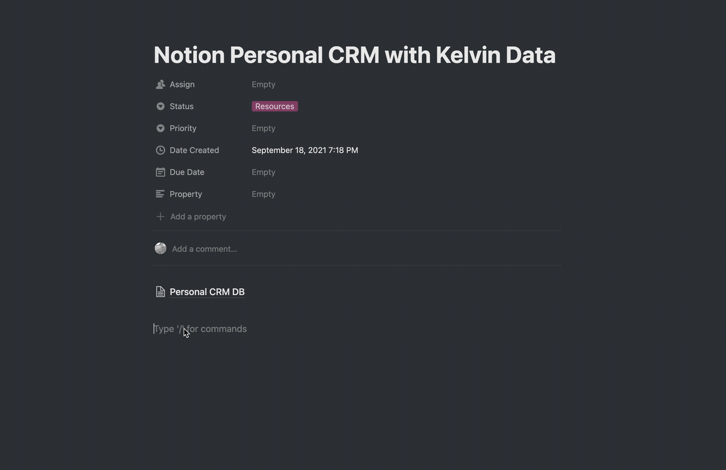Click the user avatar beside comment field
Viewport: 726px width, 470px height.
[161, 248]
